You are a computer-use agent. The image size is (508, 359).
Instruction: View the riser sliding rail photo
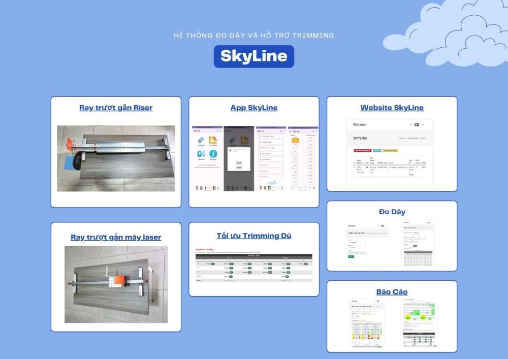pyautogui.click(x=116, y=158)
